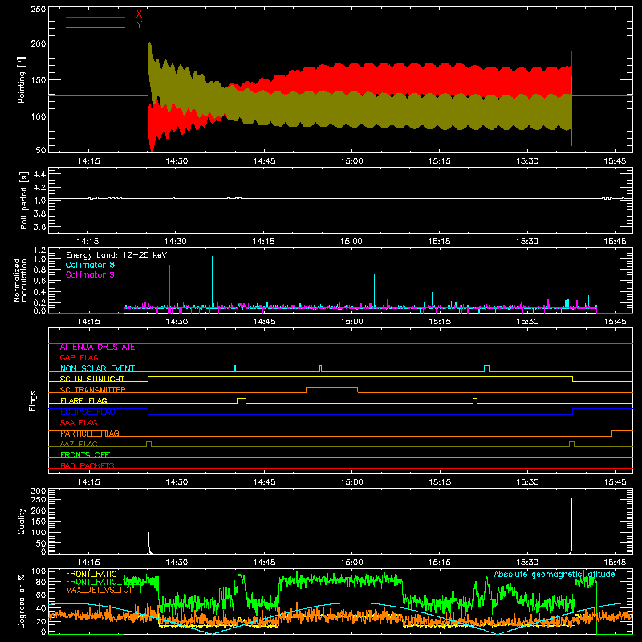Click the blue ECLIPSE_FLAG label
This screenshot has height=642, width=642.
pos(87,412)
